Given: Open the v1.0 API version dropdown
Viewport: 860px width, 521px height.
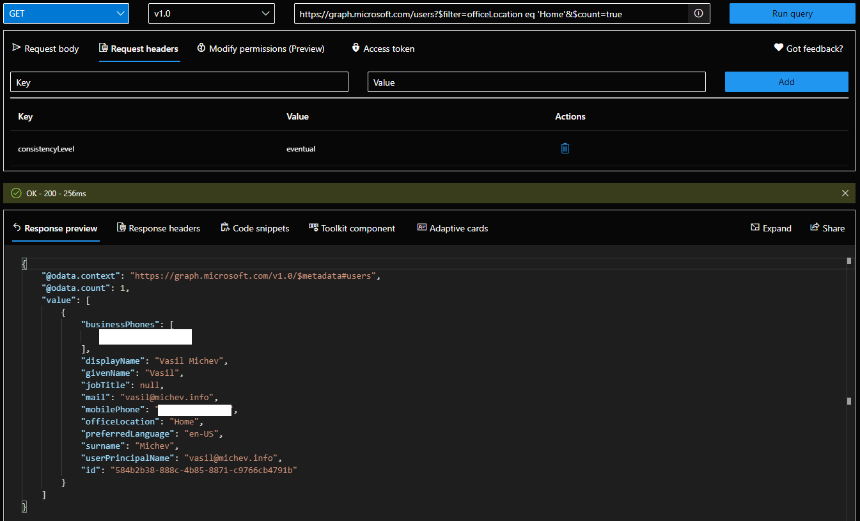Looking at the screenshot, I should click(212, 13).
